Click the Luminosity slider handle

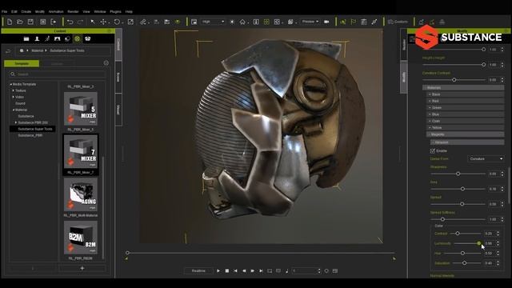point(479,243)
